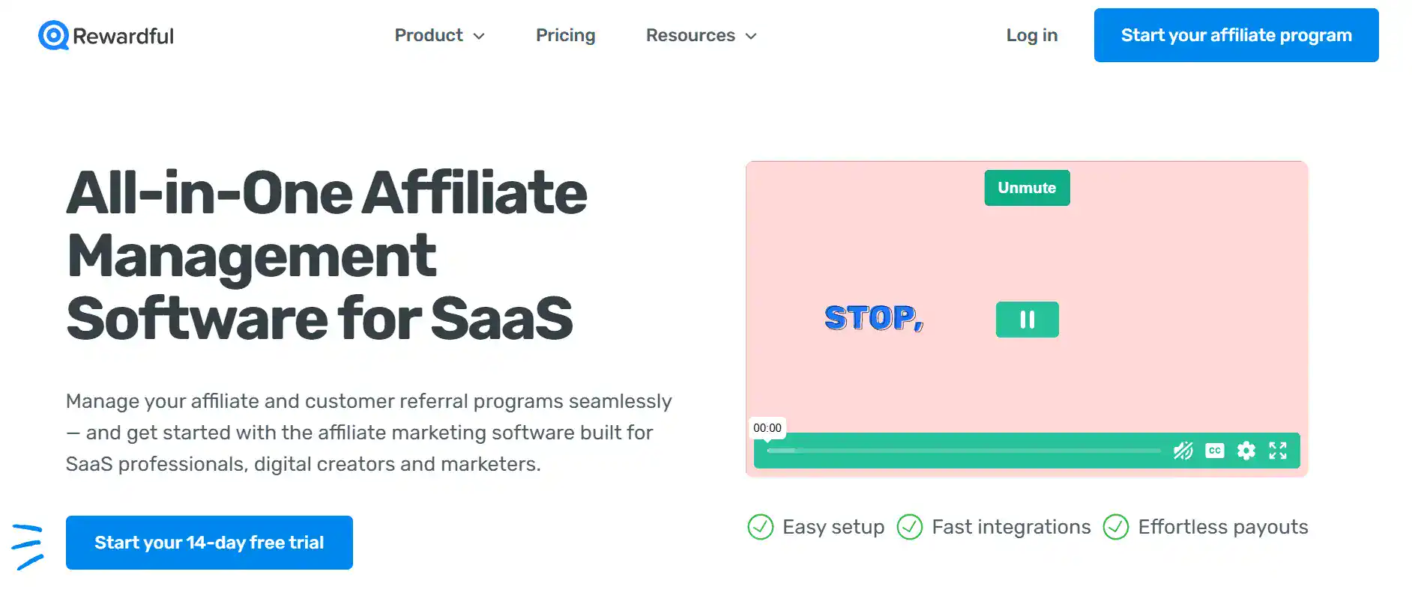Open the Product menu

pos(429,35)
